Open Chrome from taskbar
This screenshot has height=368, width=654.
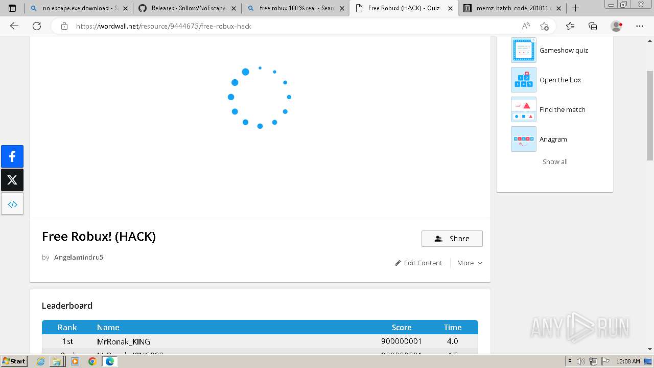point(92,361)
